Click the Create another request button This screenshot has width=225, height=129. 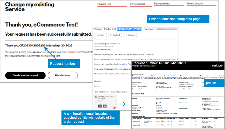point(25,75)
